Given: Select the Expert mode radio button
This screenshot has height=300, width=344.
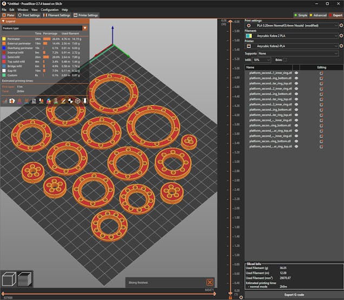Looking at the screenshot, I should coord(336,15).
